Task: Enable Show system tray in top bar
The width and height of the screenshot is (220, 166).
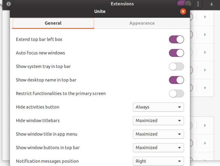Action: click(x=176, y=66)
